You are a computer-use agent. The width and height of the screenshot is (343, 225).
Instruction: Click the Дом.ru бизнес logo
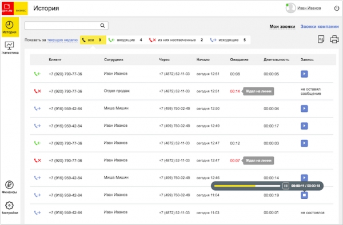pyautogui.click(x=15, y=9)
